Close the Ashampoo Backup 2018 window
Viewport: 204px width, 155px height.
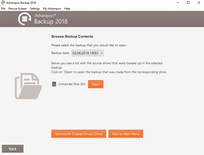199,3
